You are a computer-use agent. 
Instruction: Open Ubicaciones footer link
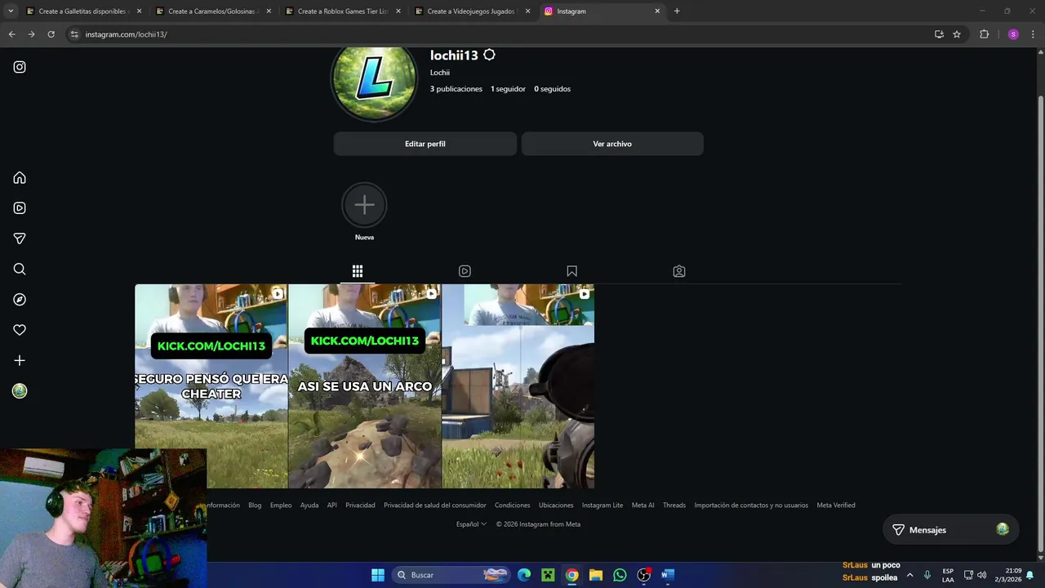[x=556, y=506]
